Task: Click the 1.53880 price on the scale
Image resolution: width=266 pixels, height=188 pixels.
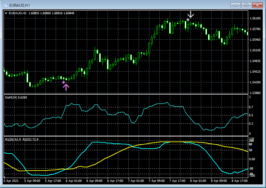Action: (x=256, y=93)
